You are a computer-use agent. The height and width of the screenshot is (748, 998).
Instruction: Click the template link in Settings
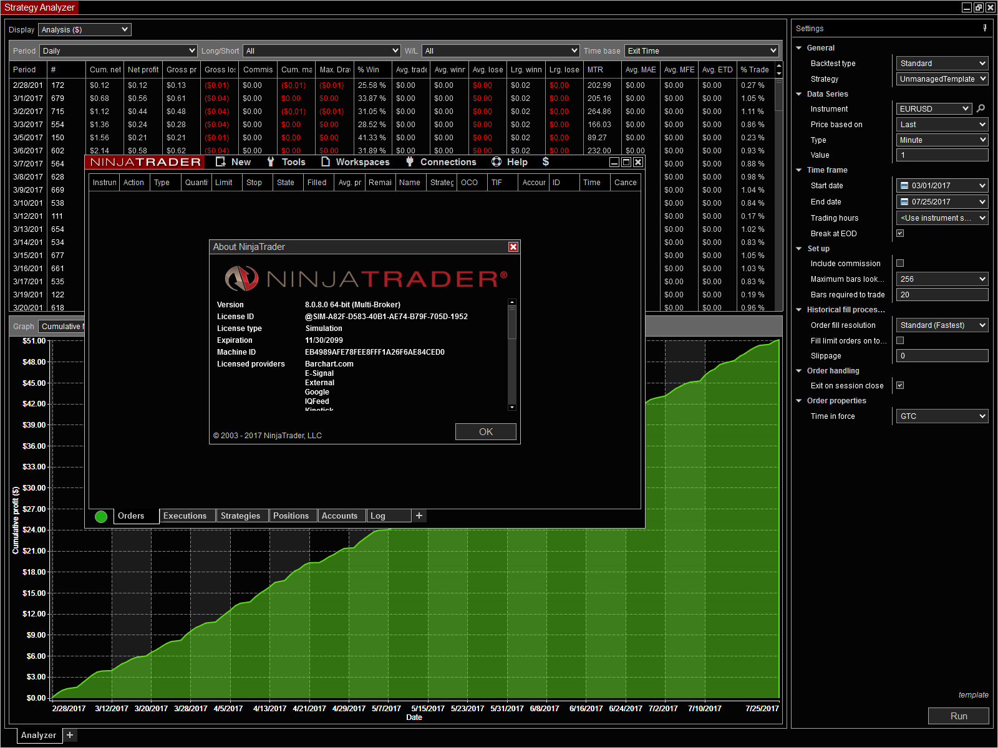click(x=974, y=694)
